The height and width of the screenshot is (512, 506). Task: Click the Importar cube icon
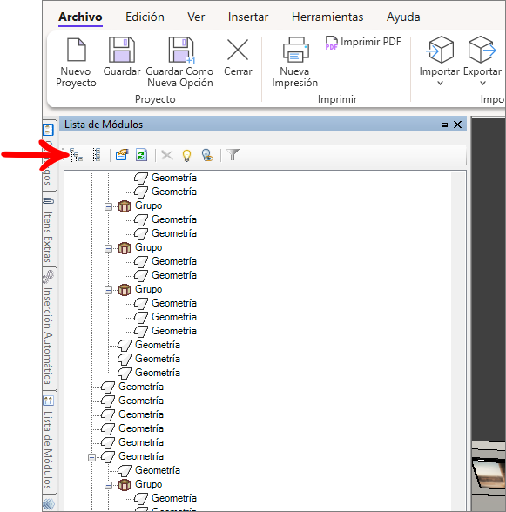coord(440,50)
